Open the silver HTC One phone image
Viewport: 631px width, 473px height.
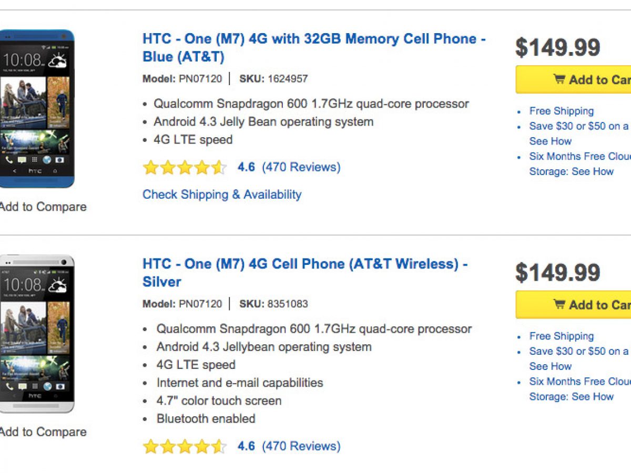tap(35, 334)
